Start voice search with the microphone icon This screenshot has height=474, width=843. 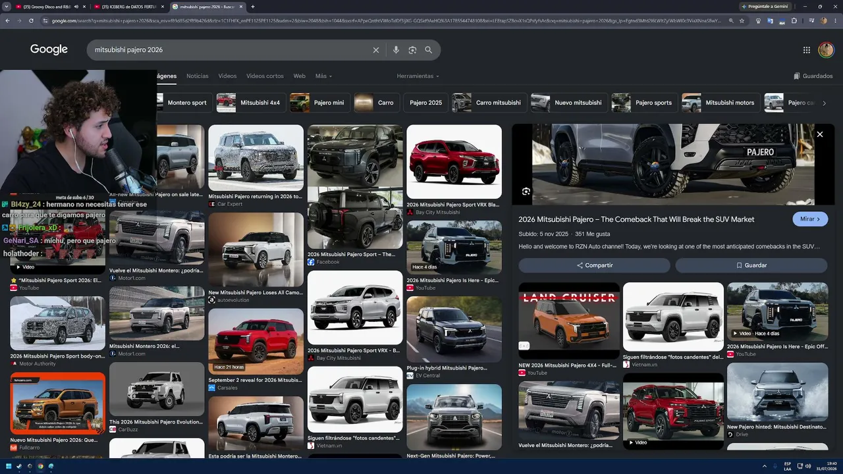click(x=396, y=50)
